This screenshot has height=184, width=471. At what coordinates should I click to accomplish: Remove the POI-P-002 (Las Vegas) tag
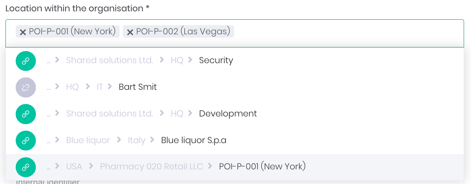[x=130, y=32]
